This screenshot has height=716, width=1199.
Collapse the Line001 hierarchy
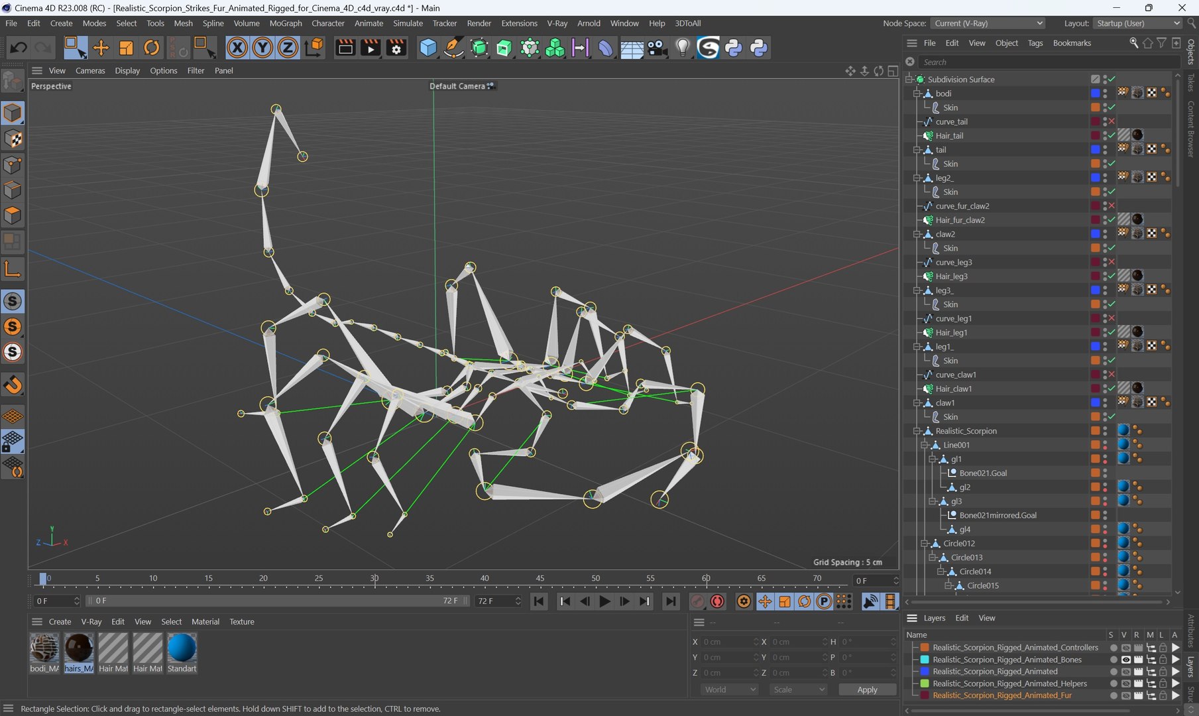(x=925, y=445)
